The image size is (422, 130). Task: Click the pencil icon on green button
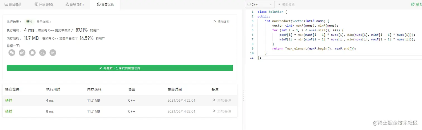[101, 68]
